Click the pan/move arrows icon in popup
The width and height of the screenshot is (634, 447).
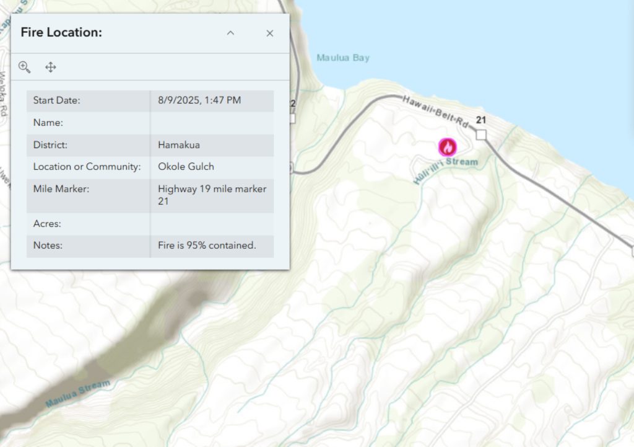[x=51, y=67]
